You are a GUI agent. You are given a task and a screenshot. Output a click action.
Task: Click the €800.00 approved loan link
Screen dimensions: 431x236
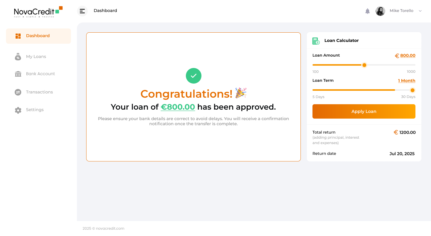click(x=178, y=107)
